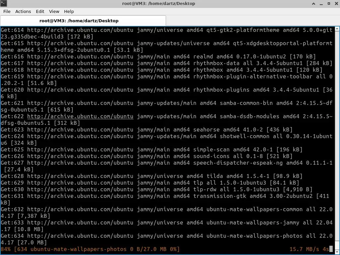Click the shade window up-arrow button
Image resolution: width=340 pixels, height=255 pixels.
point(313,4)
